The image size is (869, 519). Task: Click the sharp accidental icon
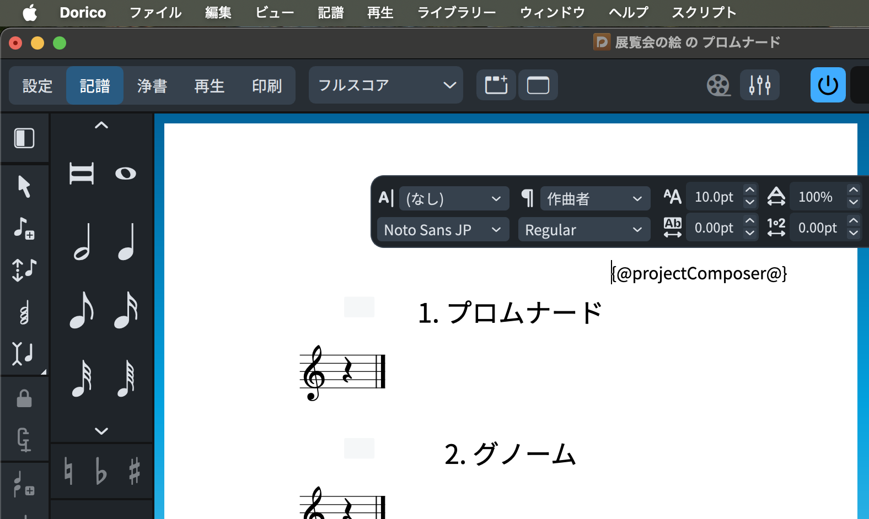(134, 472)
